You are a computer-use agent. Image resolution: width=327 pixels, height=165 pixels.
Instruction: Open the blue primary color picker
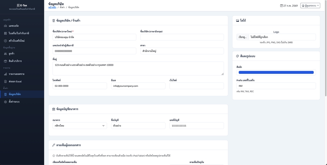[x=276, y=72]
